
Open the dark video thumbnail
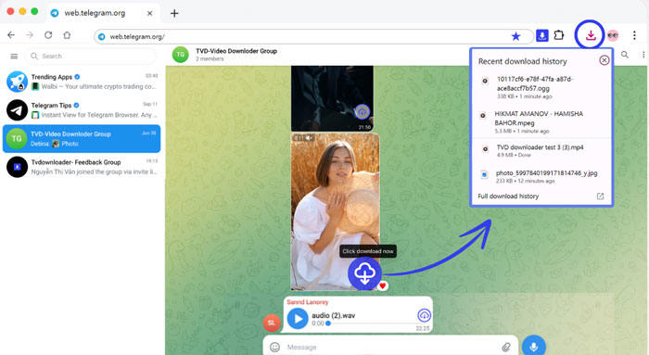point(332,98)
